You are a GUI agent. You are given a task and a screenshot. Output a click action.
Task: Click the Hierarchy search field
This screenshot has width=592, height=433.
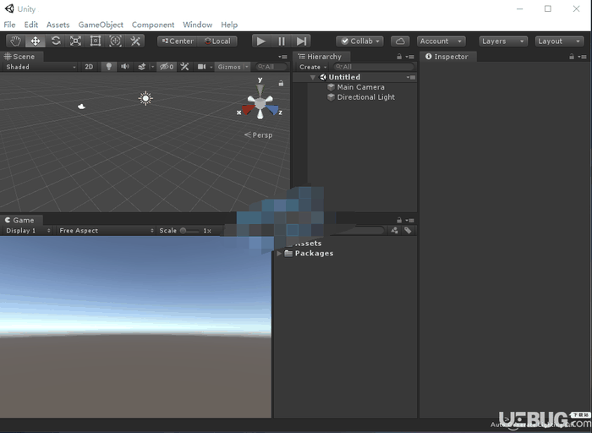374,67
